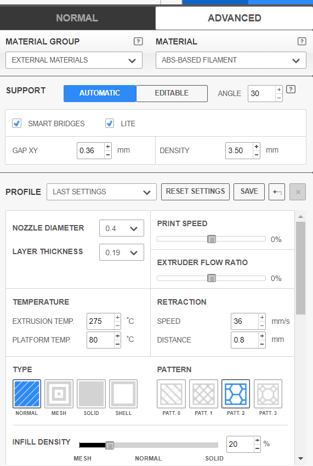Click the Print Speed slider handle
This screenshot has width=313, height=466.
(x=212, y=239)
